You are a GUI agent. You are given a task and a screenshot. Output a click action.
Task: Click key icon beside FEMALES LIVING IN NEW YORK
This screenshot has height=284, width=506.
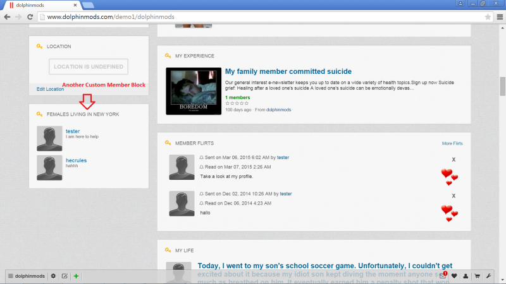pos(39,114)
